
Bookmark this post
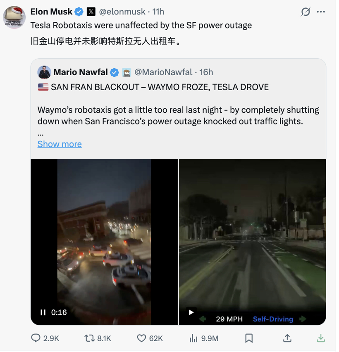pos(249,338)
